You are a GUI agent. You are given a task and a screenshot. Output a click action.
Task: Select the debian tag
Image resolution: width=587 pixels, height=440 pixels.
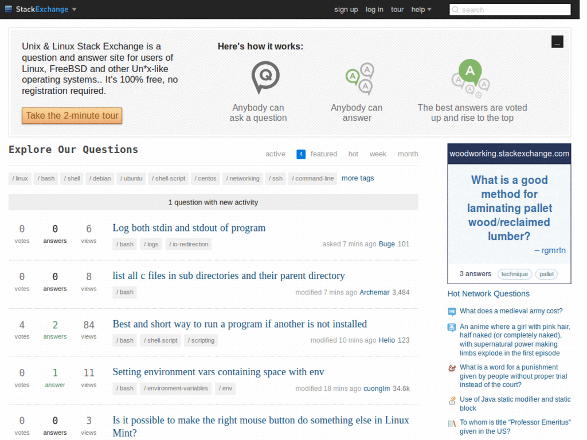point(100,179)
